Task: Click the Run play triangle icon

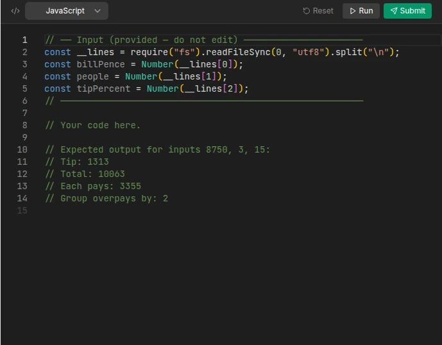Action: (353, 11)
